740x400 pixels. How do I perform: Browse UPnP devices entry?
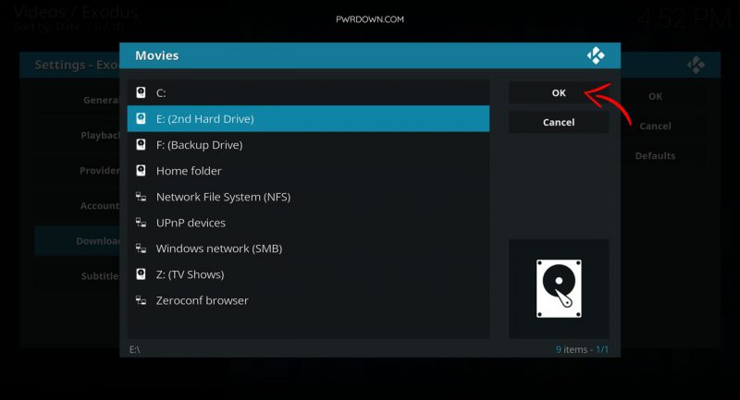point(308,223)
